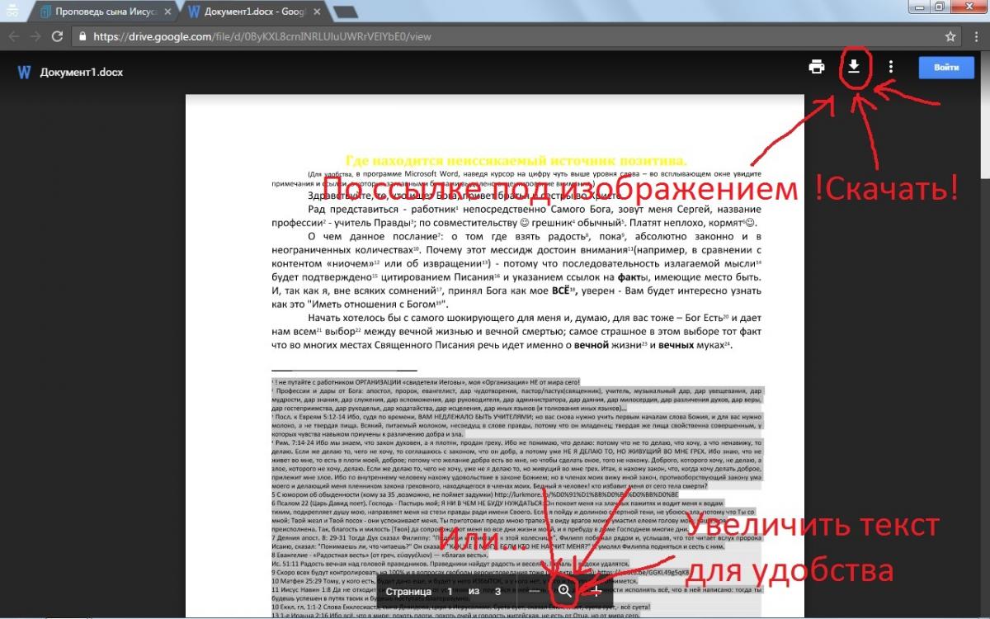Click the Word icon beside Документ1.docx title
This screenshot has height=619, width=990.
(24, 72)
